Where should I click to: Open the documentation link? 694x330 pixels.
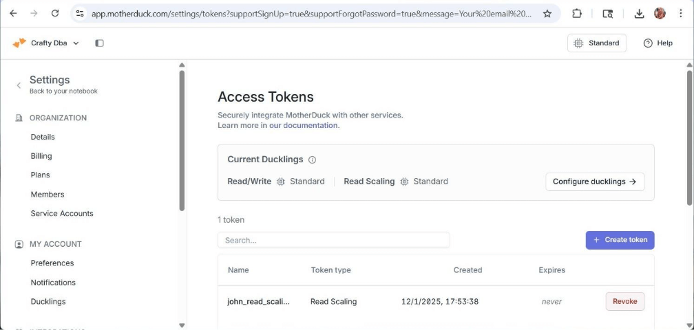311,125
